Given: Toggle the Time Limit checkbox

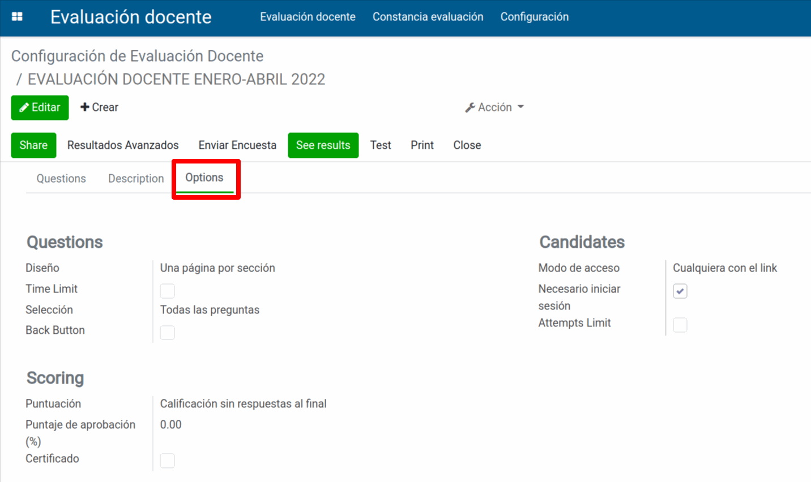Looking at the screenshot, I should [x=168, y=291].
